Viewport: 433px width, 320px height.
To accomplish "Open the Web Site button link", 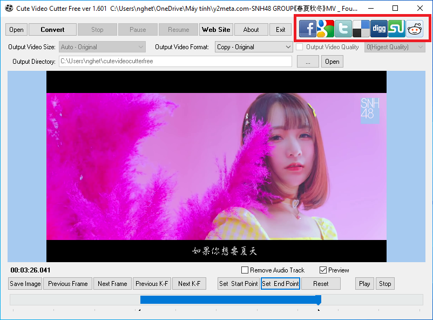I will 216,30.
